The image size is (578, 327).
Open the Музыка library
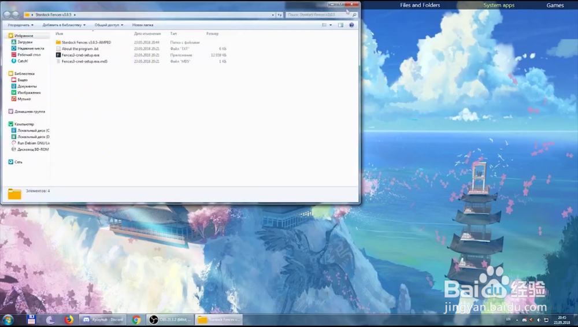pos(24,99)
